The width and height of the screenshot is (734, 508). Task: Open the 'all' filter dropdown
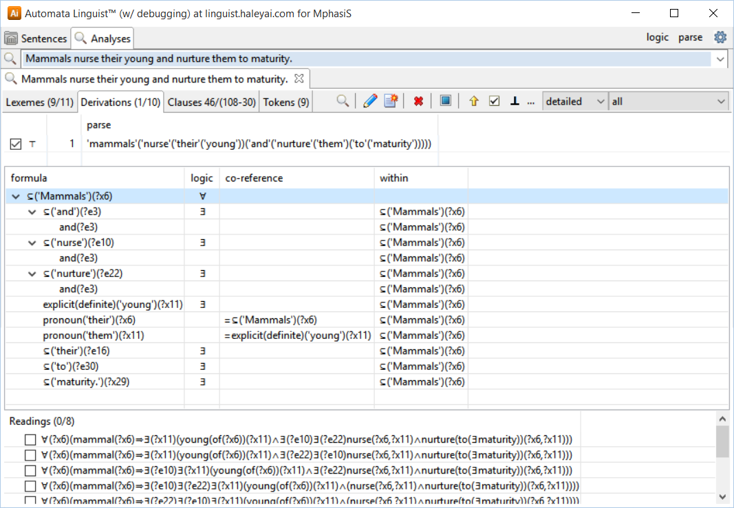coord(668,102)
